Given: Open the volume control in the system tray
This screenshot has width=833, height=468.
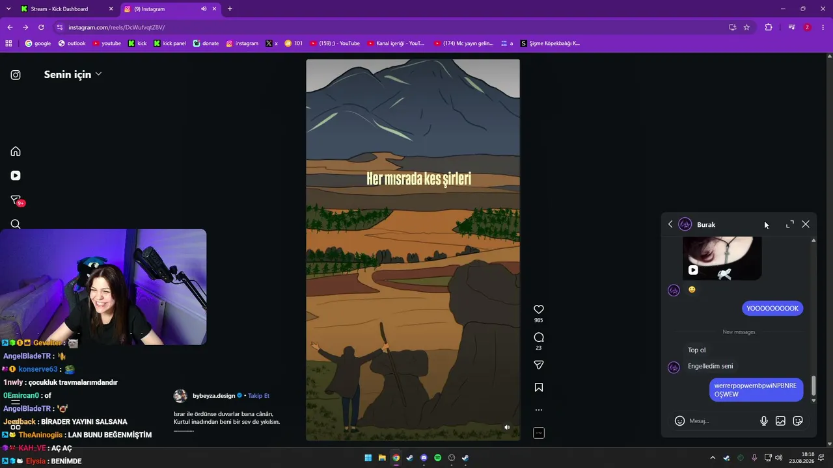Looking at the screenshot, I should click(779, 458).
